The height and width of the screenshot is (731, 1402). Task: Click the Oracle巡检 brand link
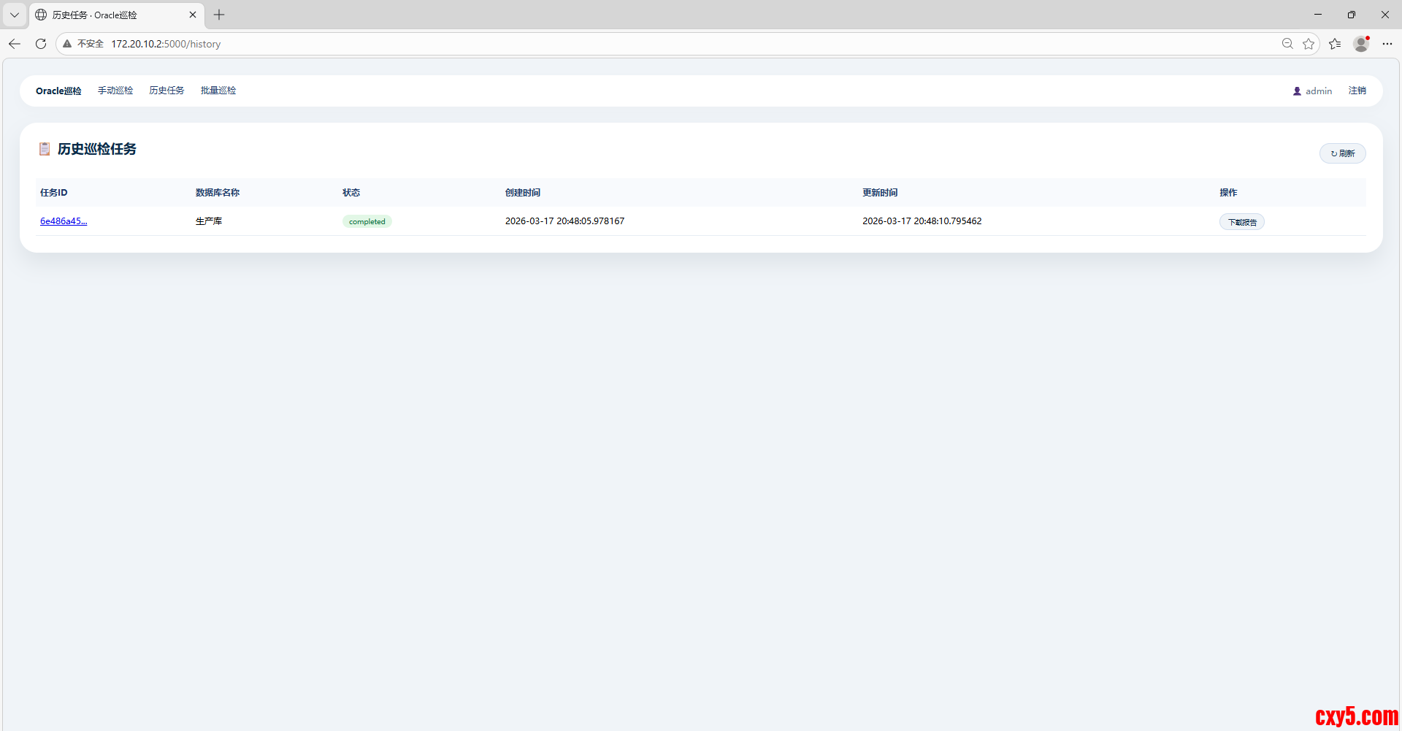[58, 91]
